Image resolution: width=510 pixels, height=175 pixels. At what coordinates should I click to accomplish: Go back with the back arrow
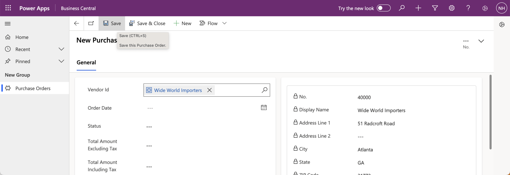(76, 23)
